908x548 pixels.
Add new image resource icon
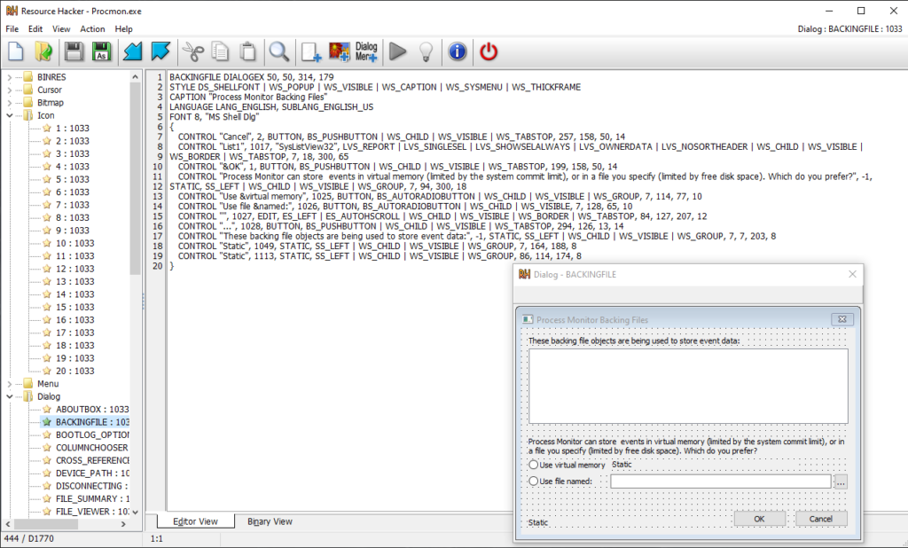click(x=340, y=51)
